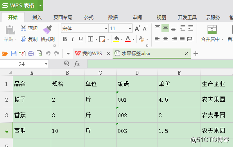Click the clear formatting eraser icon
This screenshot has width=233, height=147.
click(142, 39)
